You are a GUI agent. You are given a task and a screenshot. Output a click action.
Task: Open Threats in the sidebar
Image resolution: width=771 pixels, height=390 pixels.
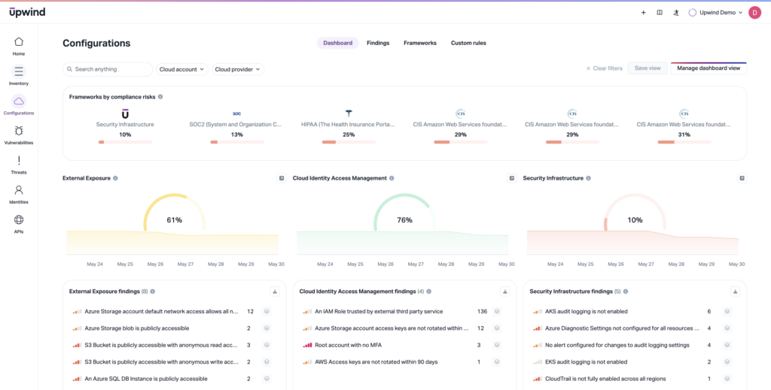(x=19, y=165)
